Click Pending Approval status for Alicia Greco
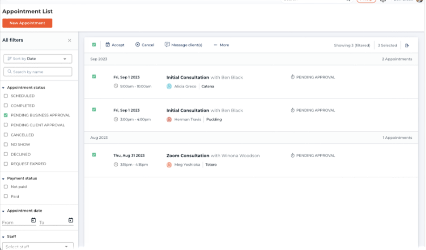This screenshot has height=250, width=426. [313, 77]
